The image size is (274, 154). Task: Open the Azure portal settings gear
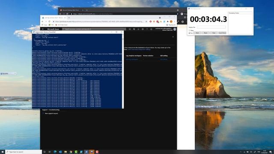(x=143, y=29)
